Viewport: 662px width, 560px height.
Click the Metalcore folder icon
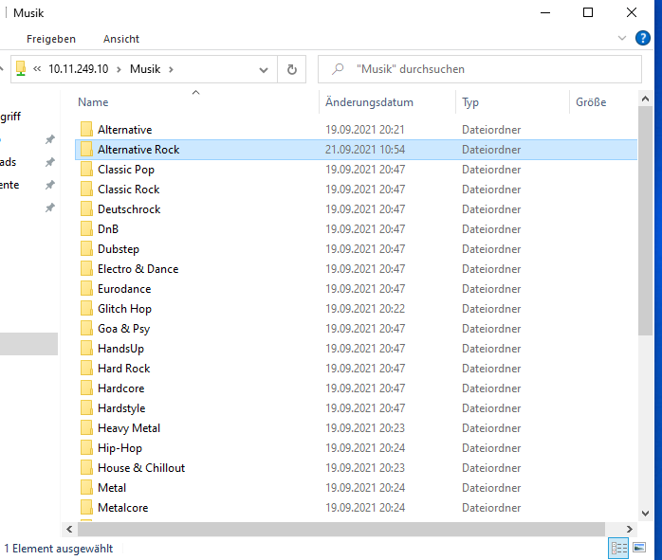[x=86, y=508]
